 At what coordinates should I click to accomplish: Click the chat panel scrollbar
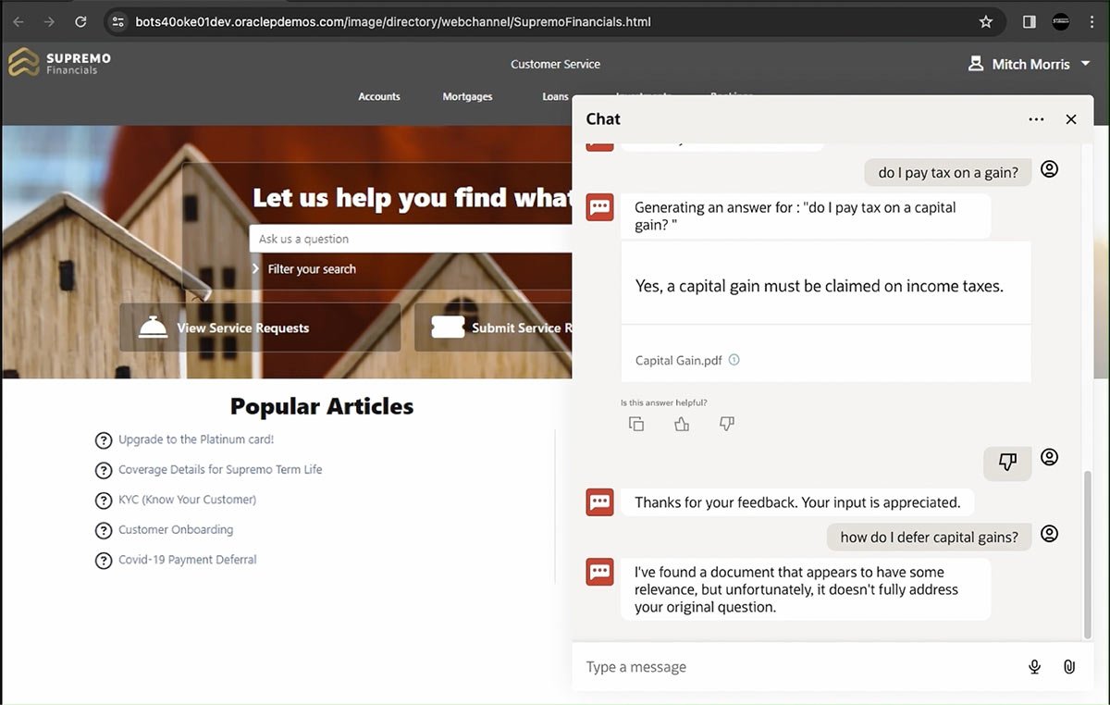coord(1087,553)
